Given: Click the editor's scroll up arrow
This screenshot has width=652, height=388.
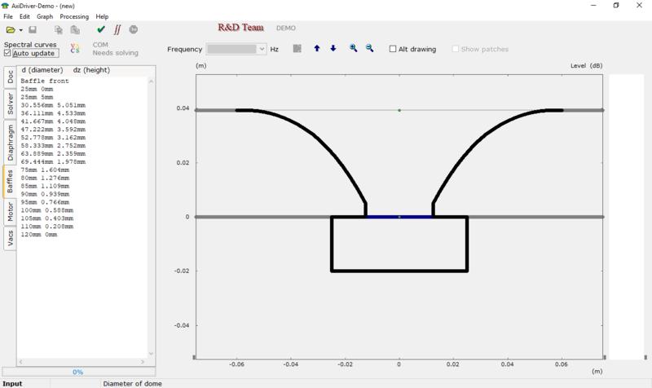Looking at the screenshot, I should click(x=151, y=82).
